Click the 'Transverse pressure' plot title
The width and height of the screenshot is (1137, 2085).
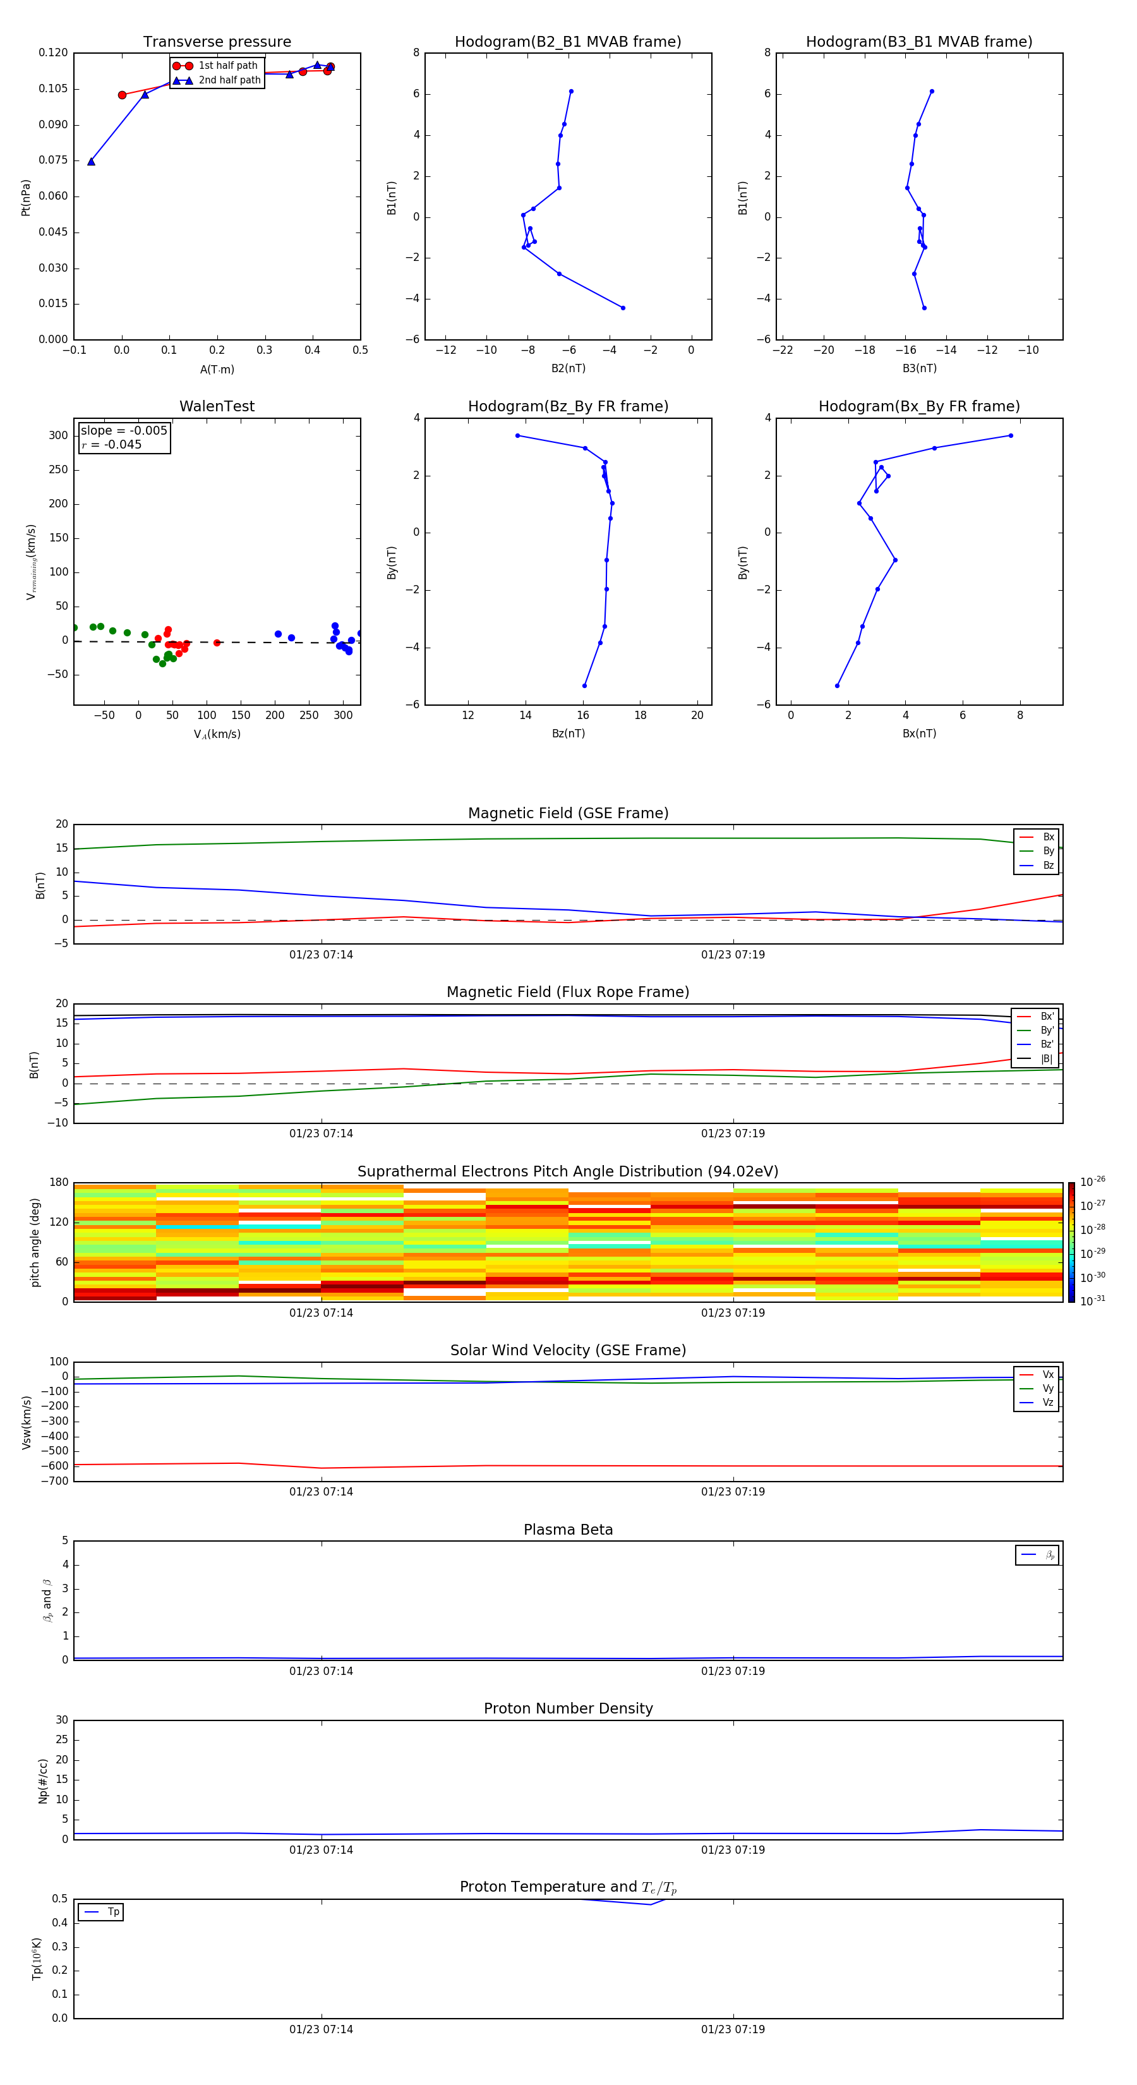(217, 42)
